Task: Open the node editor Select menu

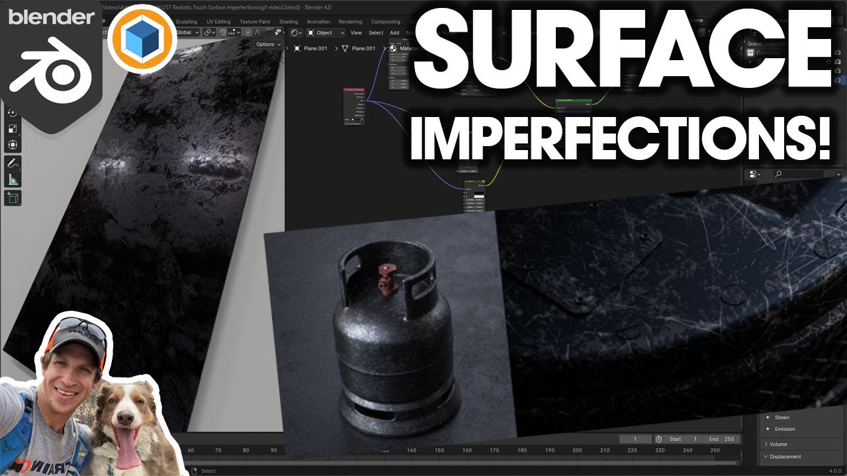Action: click(x=376, y=32)
